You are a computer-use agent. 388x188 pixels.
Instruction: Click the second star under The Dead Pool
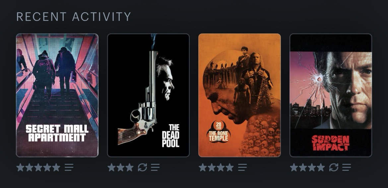(x=120, y=167)
